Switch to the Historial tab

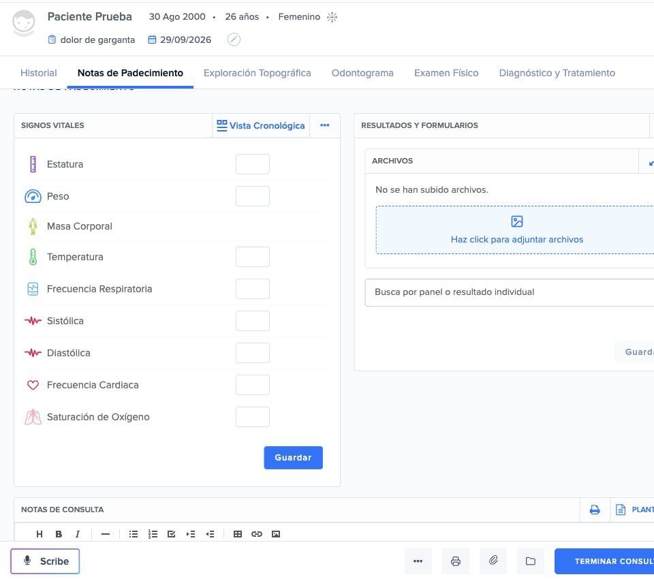(38, 73)
